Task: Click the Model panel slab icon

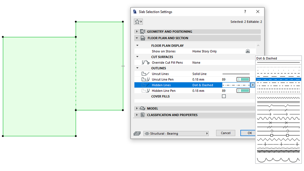Action: pos(142,108)
